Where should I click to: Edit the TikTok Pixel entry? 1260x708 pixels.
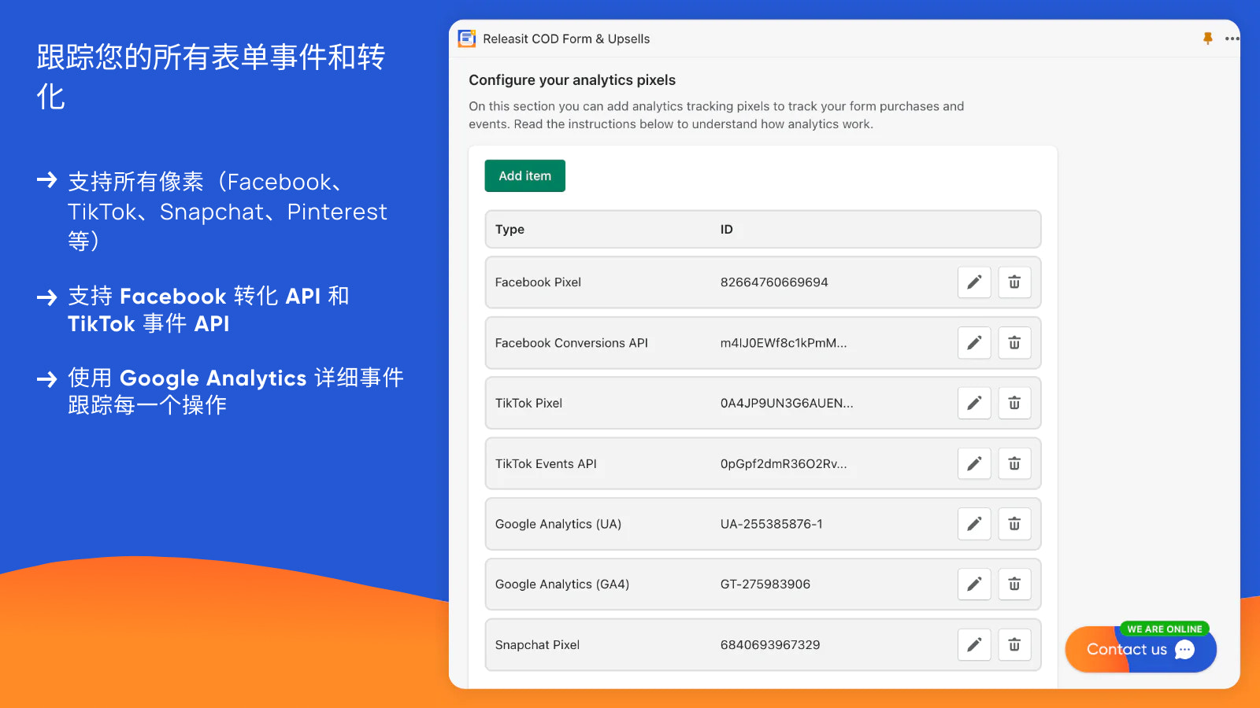click(974, 403)
